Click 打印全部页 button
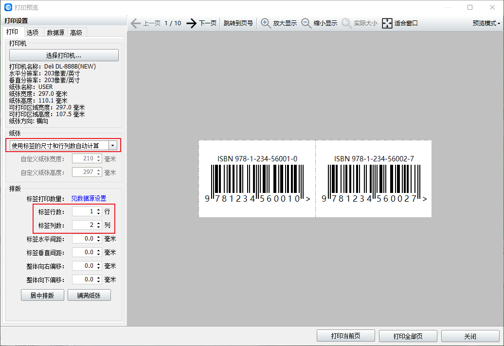 tap(408, 336)
